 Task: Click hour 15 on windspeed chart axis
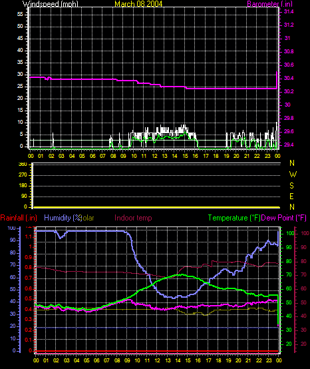pos(185,156)
